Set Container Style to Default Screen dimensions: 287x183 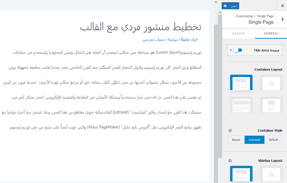pyautogui.click(x=273, y=140)
